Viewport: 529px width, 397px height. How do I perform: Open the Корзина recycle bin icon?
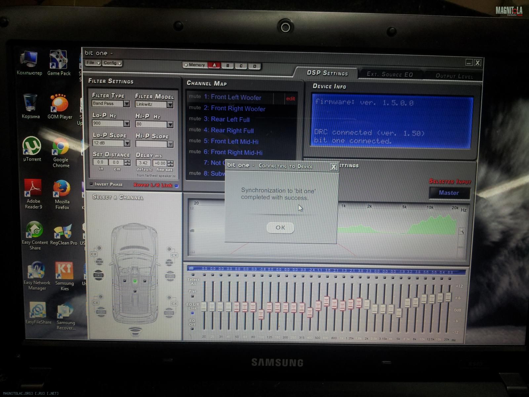click(x=30, y=107)
